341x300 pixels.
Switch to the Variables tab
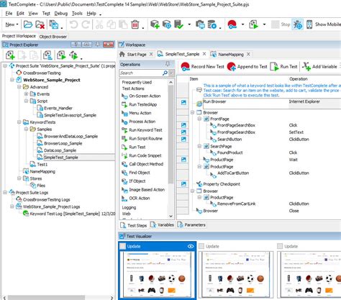[x=162, y=225]
